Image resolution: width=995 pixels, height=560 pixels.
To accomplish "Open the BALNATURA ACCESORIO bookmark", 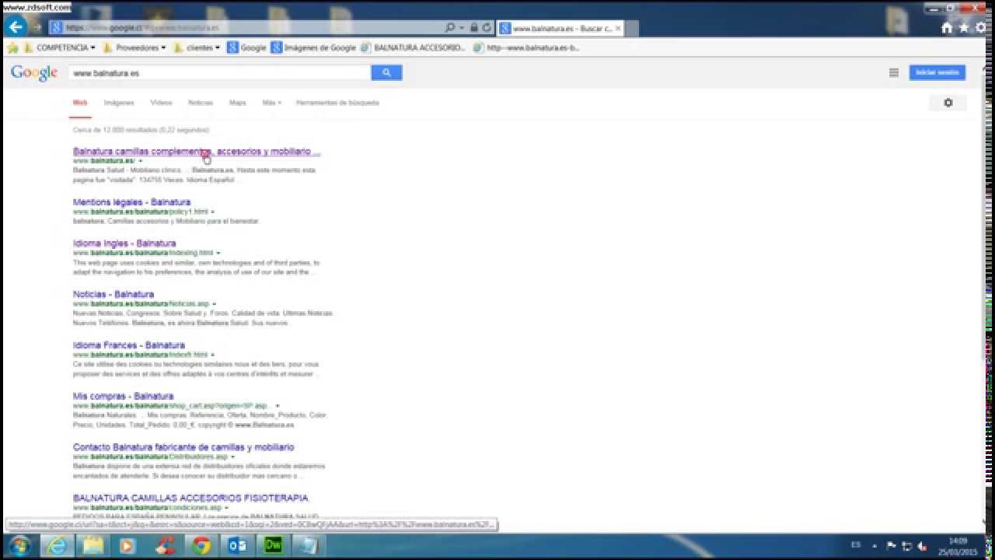I will coord(413,47).
